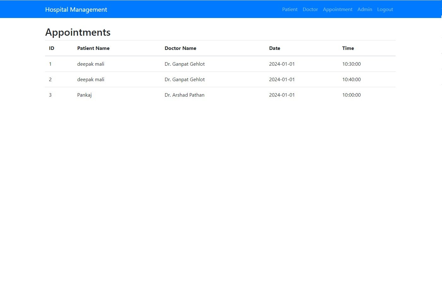
Task: Click the ID column header
Action: pyautogui.click(x=51, y=48)
